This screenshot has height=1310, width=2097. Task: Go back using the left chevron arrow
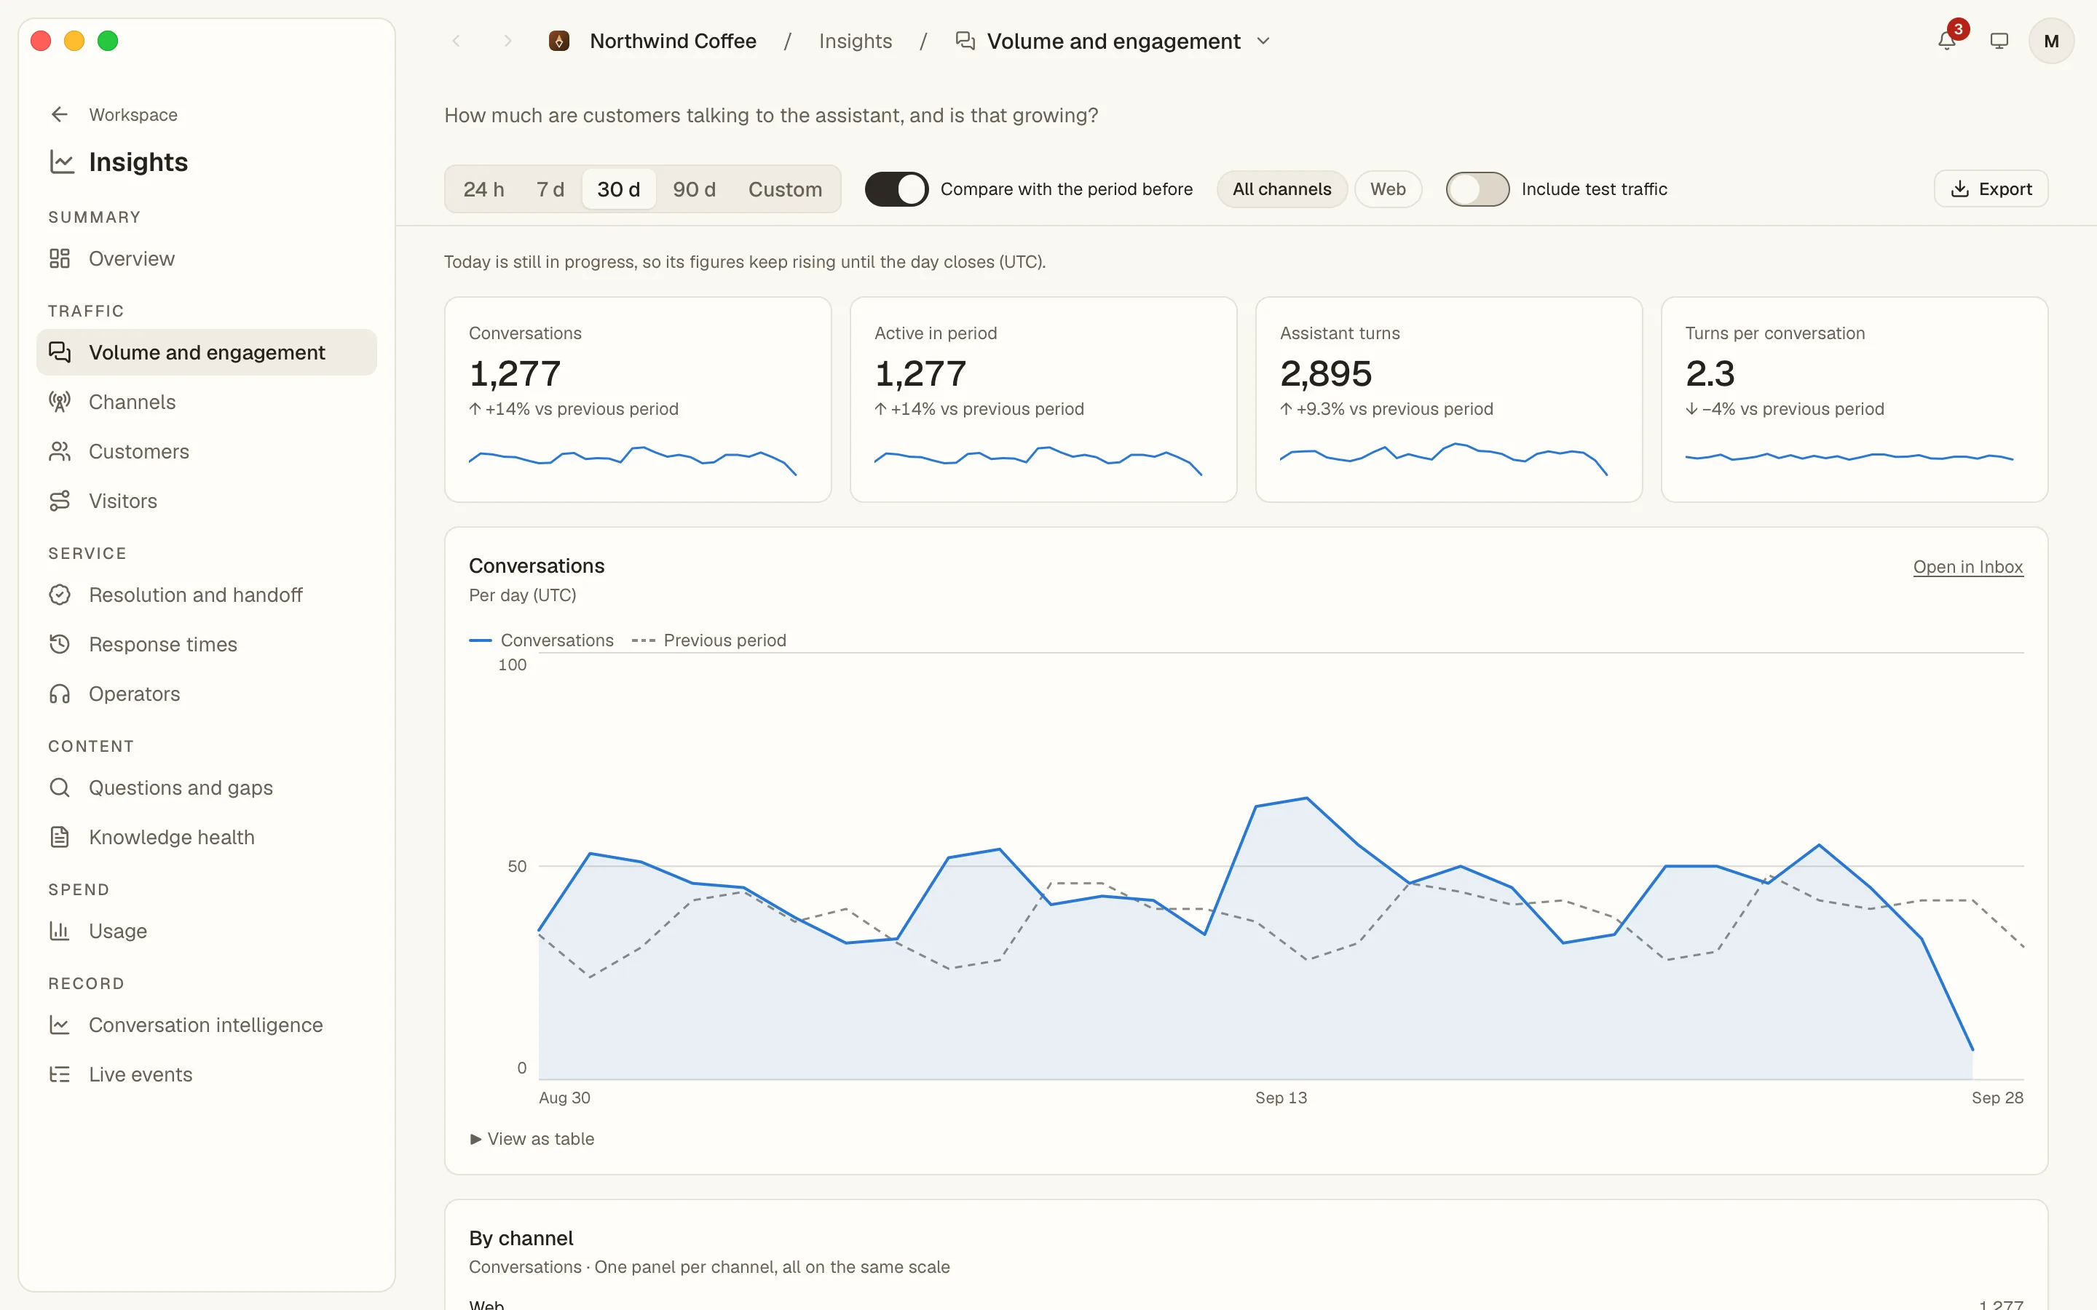click(456, 41)
